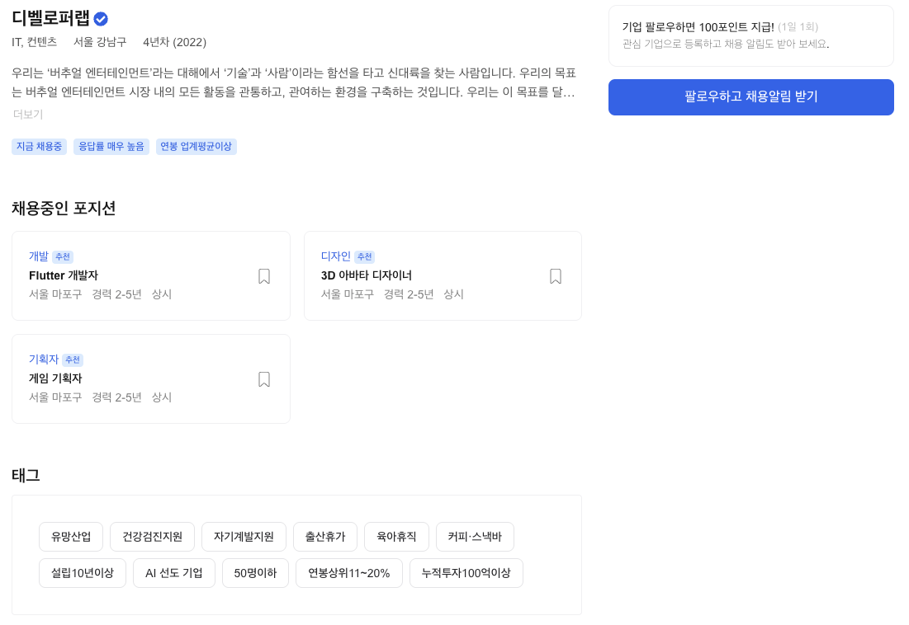Click the 디자인 category label
Viewport: 909px width, 625px height.
336,256
